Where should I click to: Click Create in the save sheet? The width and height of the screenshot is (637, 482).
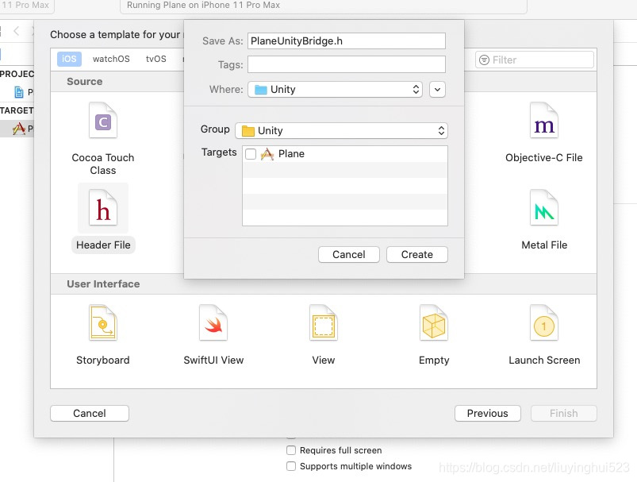417,255
